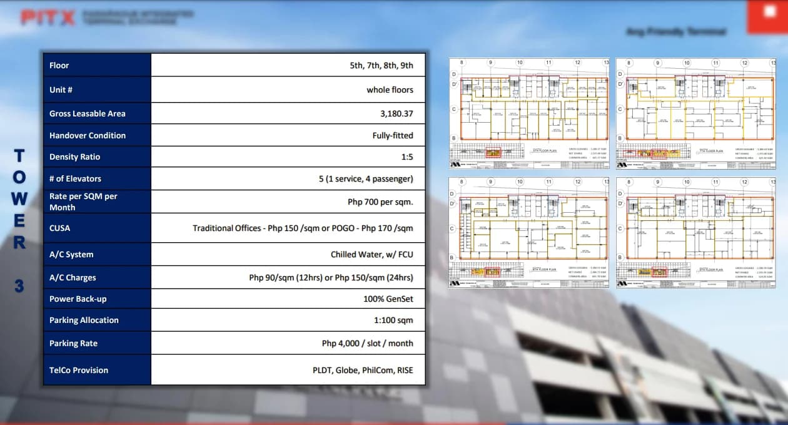Click the 'A/C System' label
The height and width of the screenshot is (425, 788).
(x=71, y=254)
